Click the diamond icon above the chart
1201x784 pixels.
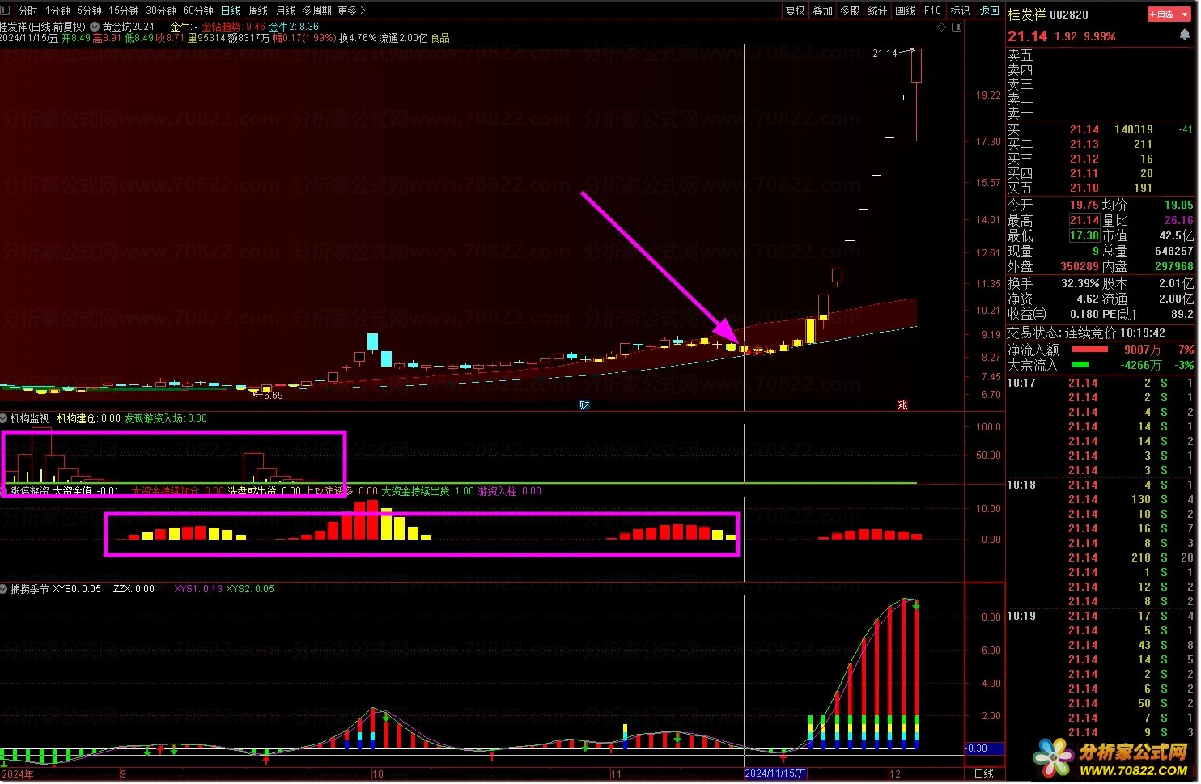(941, 27)
